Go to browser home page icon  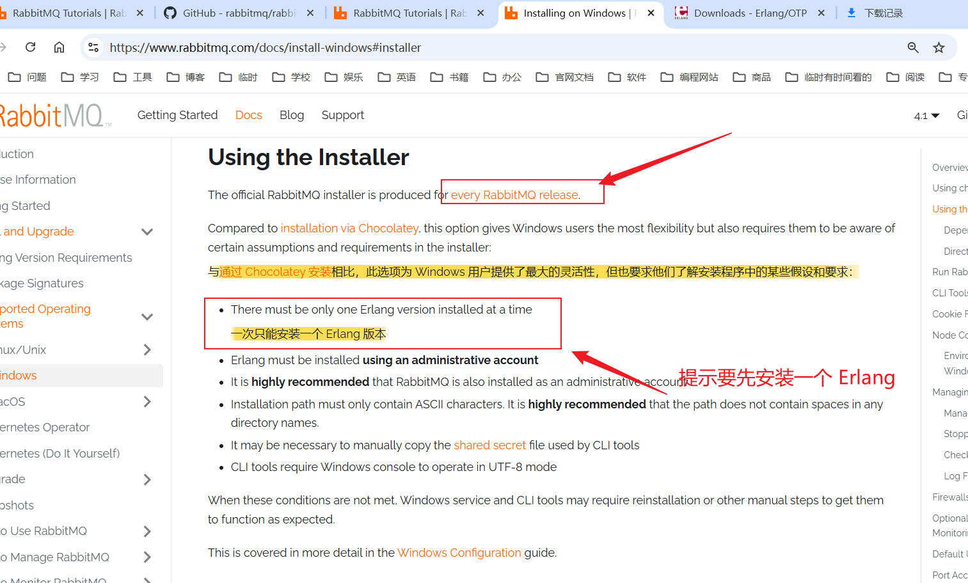pyautogui.click(x=59, y=47)
